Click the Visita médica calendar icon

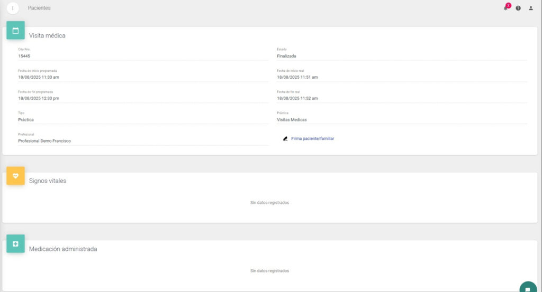(15, 31)
